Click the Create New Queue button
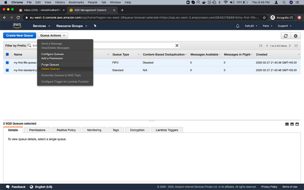 pyautogui.click(x=19, y=36)
